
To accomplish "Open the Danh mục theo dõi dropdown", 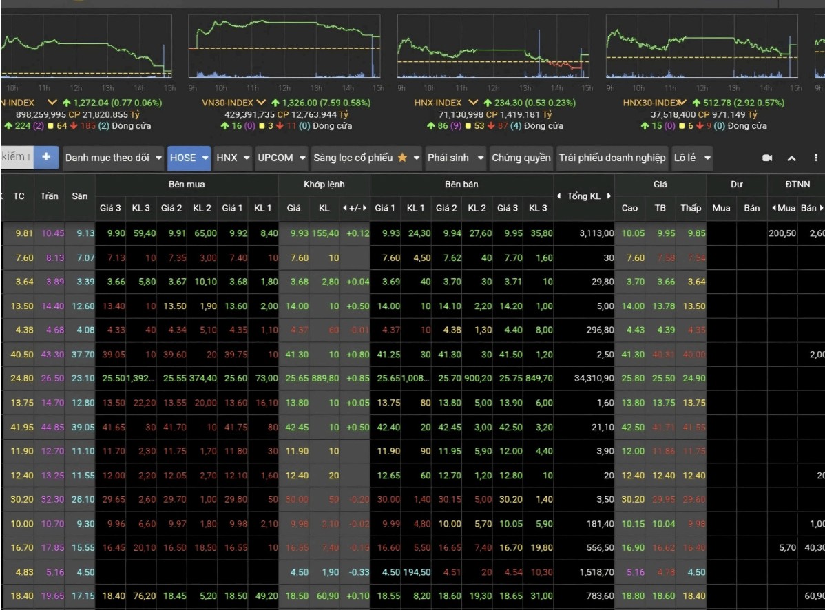I will pos(114,158).
